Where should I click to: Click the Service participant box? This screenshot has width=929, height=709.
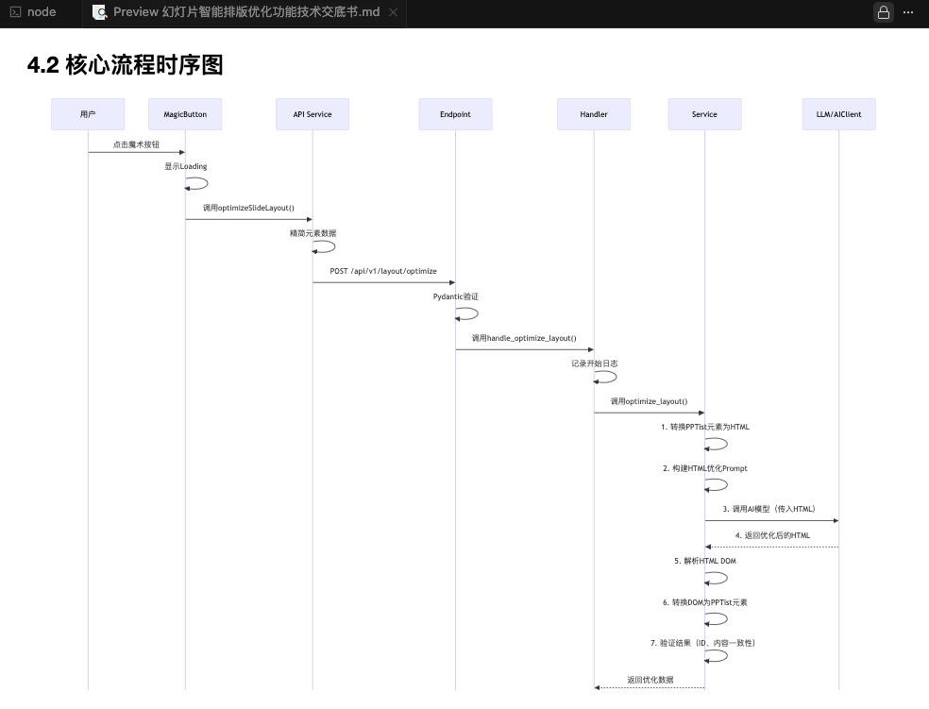pyautogui.click(x=704, y=114)
